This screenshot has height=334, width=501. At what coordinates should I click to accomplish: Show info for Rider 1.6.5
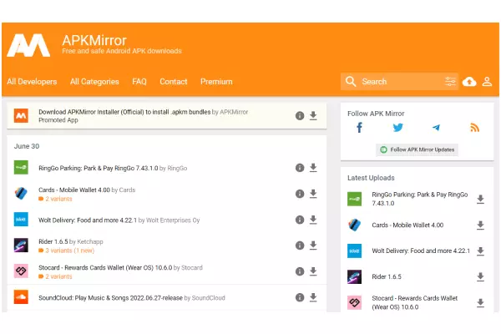(300, 245)
